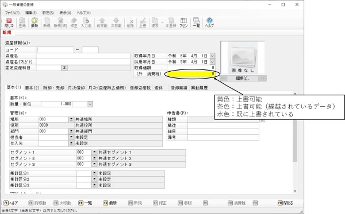Open the 数量・単位 unit combo box
The height and width of the screenshot is (214, 345).
(90, 104)
